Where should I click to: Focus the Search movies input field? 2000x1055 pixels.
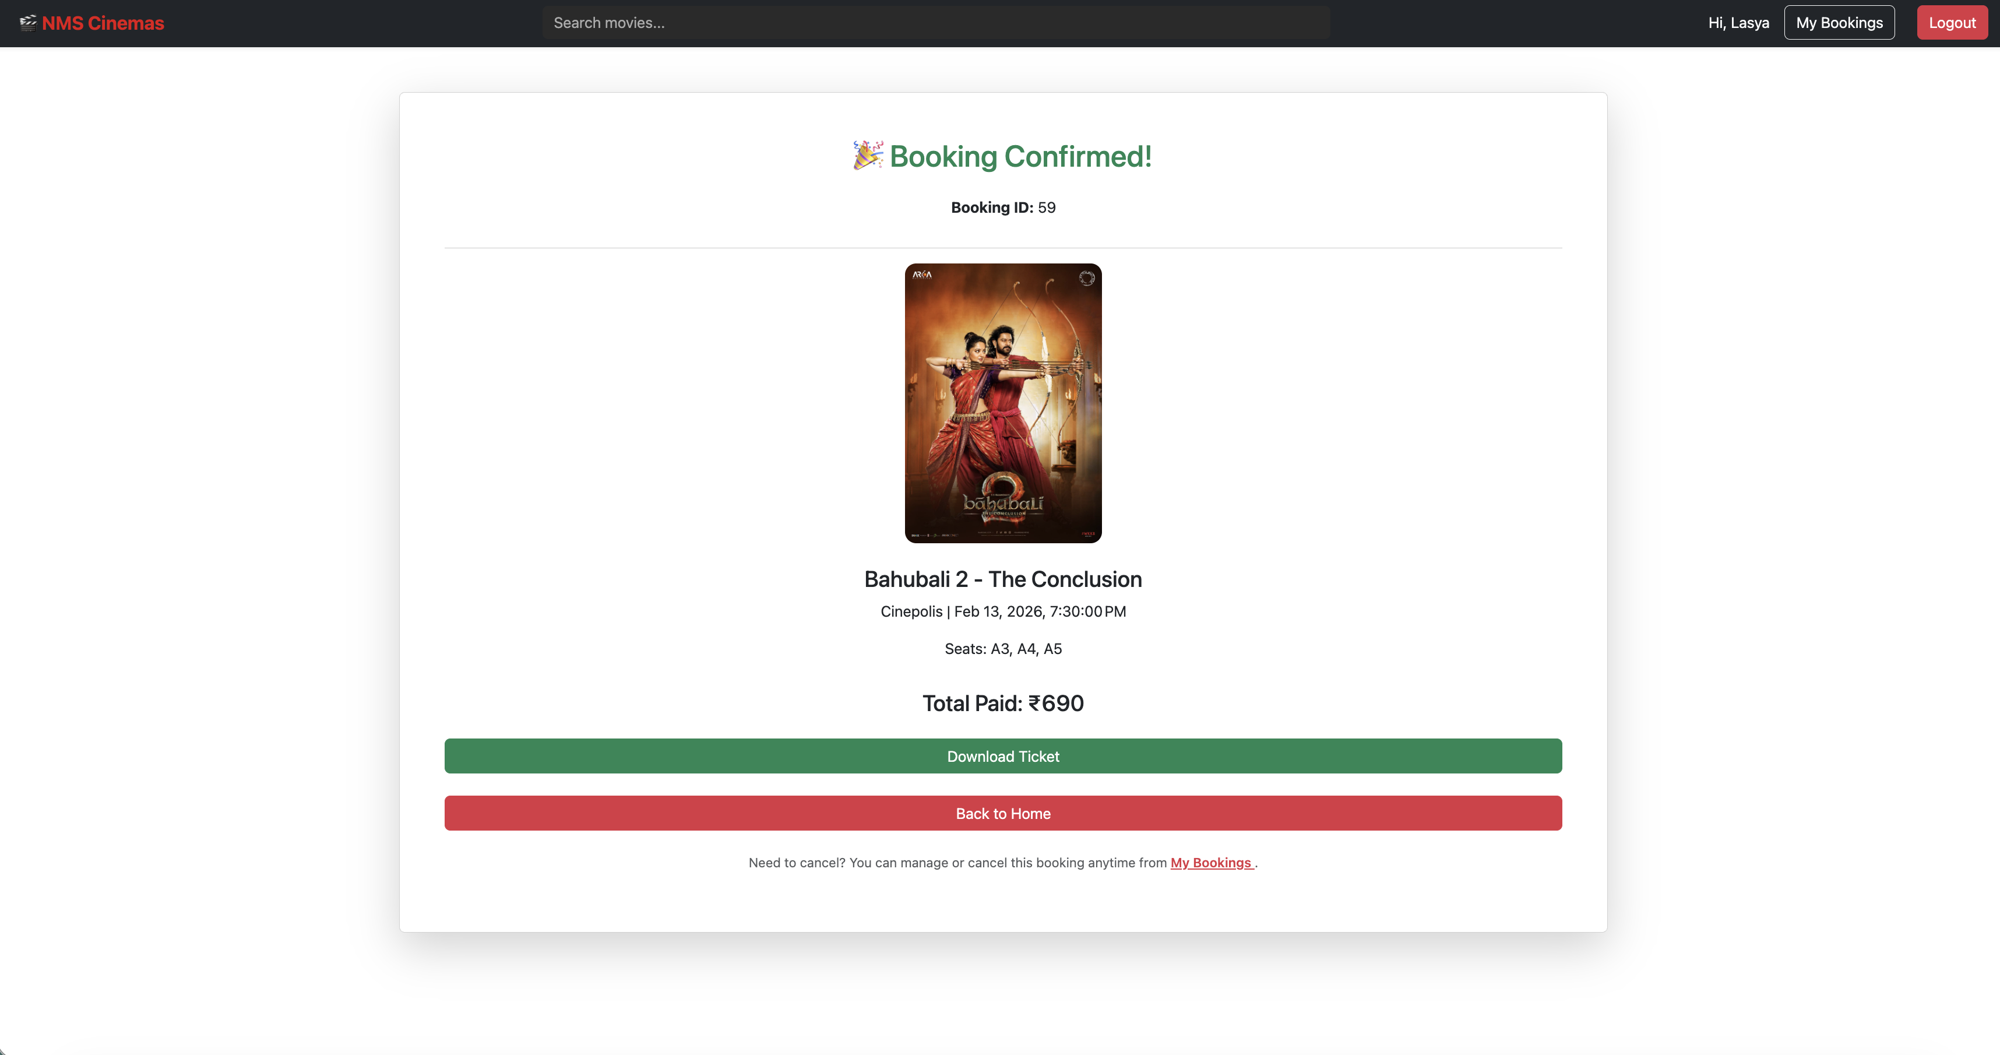[x=935, y=23]
